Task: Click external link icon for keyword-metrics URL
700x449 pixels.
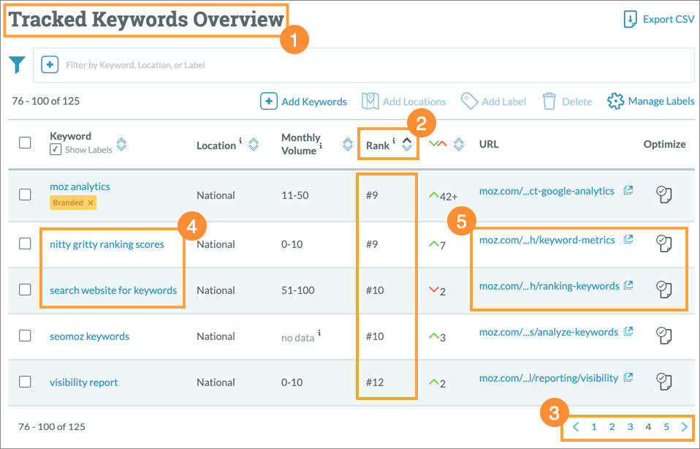Action: coord(628,239)
